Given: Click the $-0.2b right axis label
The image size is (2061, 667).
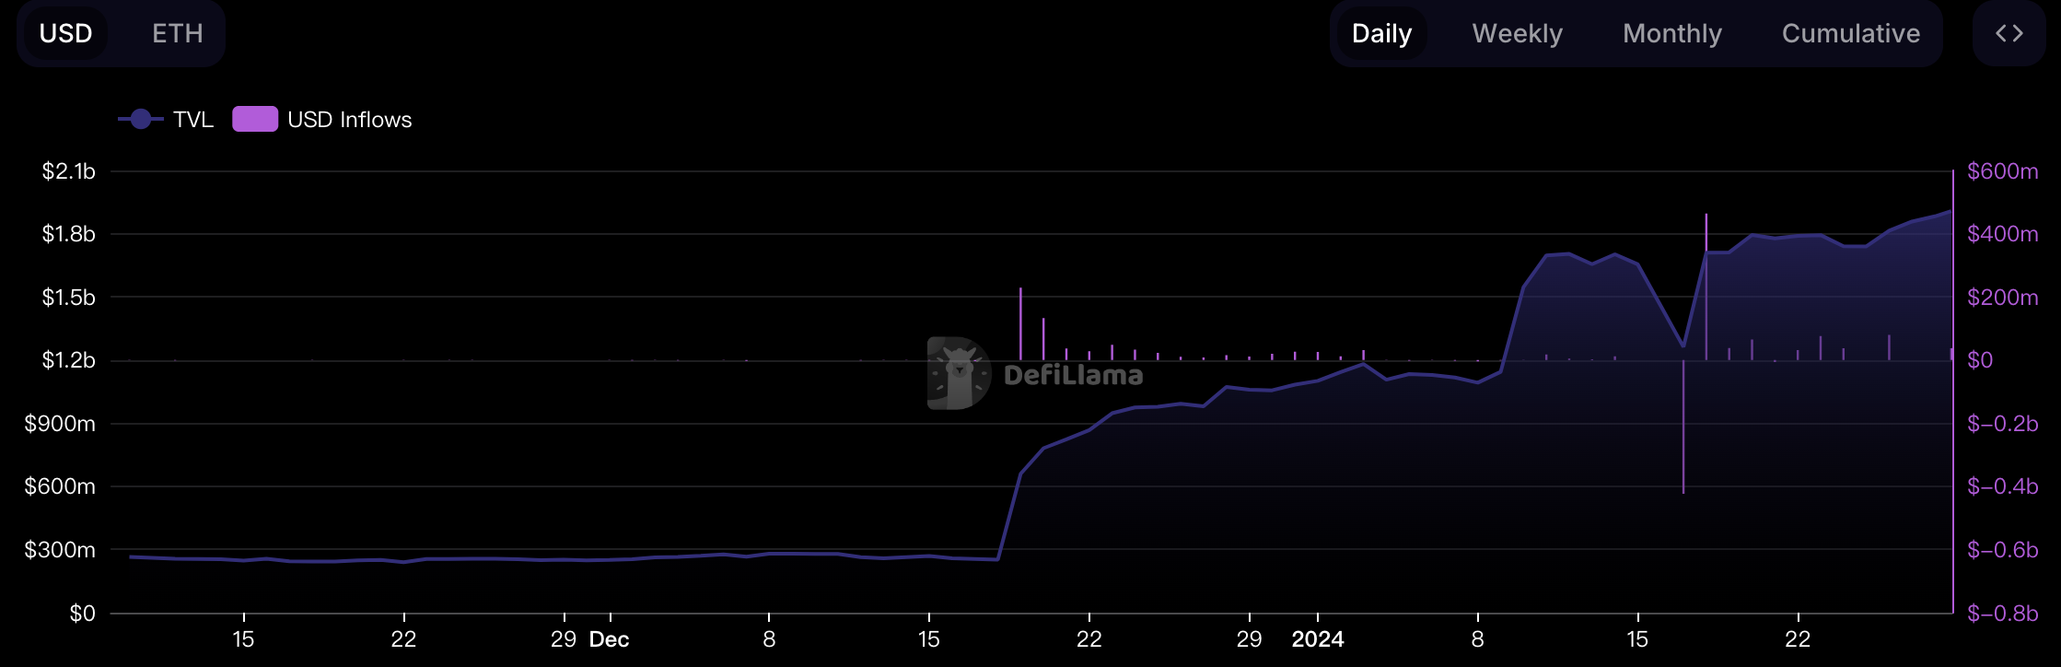Looking at the screenshot, I should 2002,424.
